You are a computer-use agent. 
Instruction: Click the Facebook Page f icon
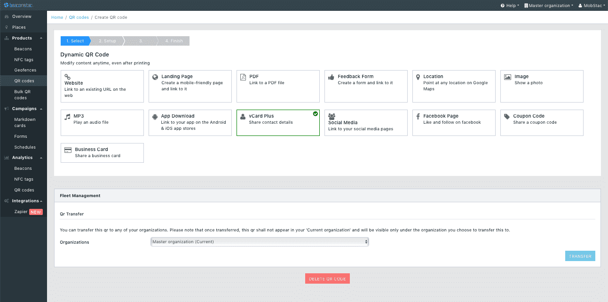coord(418,117)
